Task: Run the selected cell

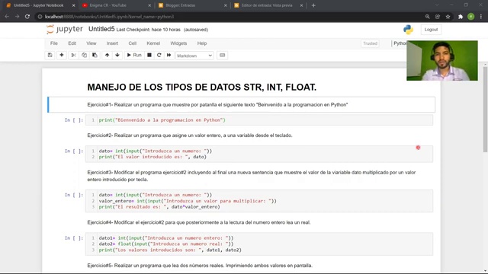Action: click(134, 56)
